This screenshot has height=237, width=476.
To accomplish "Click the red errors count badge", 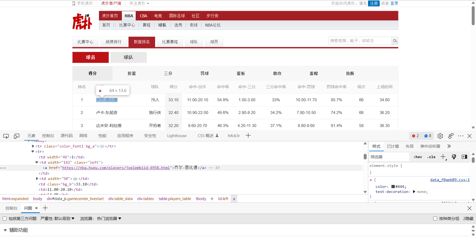I will [415, 136].
